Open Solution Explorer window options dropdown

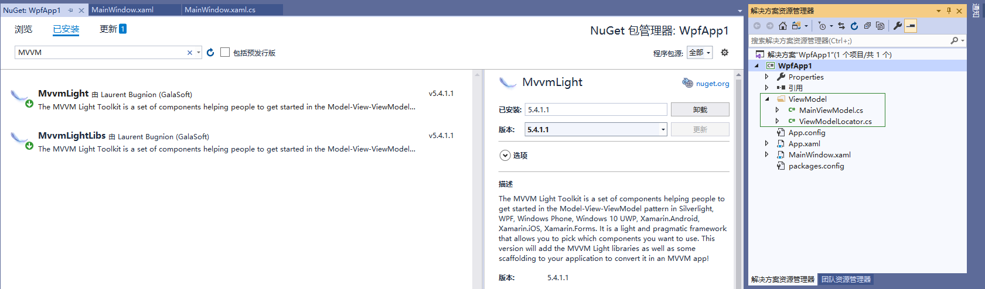pos(939,11)
